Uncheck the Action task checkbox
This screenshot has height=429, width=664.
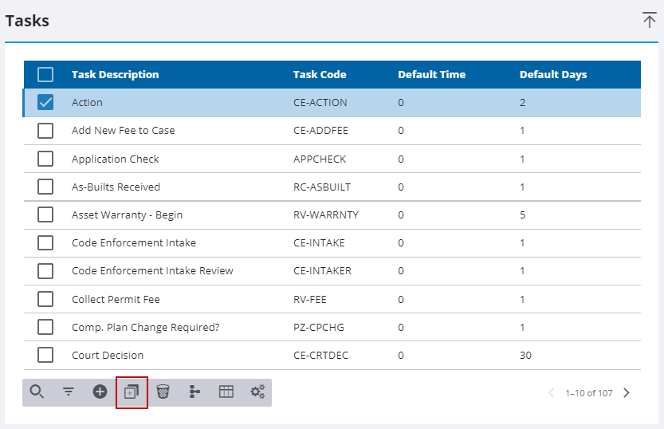45,102
